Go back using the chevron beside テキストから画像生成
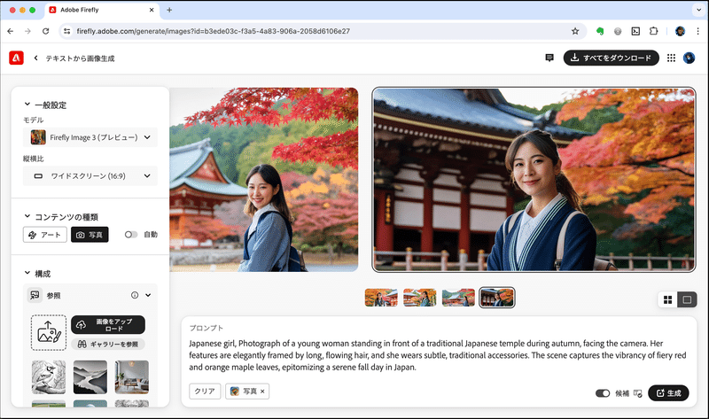709x419 pixels. coord(35,58)
